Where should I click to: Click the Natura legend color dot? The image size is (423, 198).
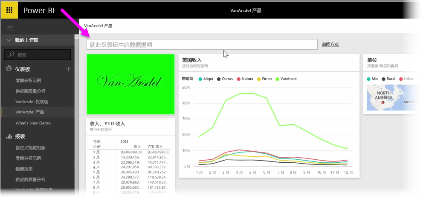[238, 79]
